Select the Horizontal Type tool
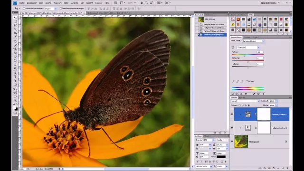Viewport: 304px width, 171px height. [x=15, y=77]
